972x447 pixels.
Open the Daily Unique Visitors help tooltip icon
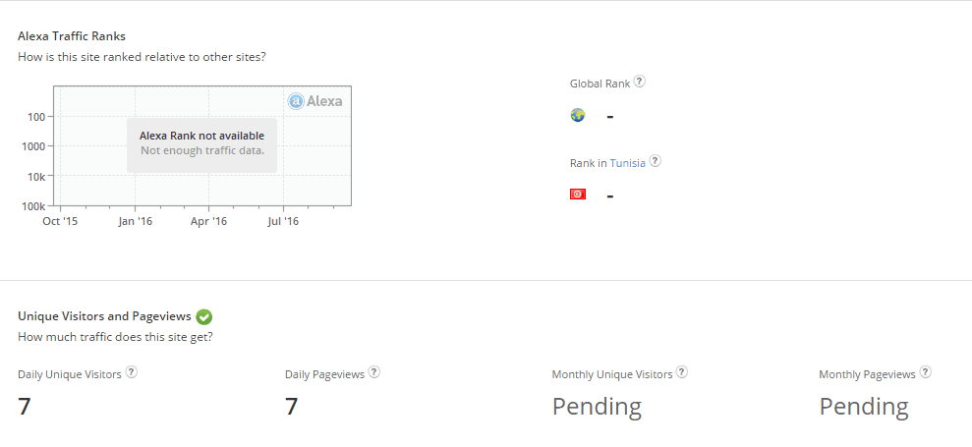[132, 372]
